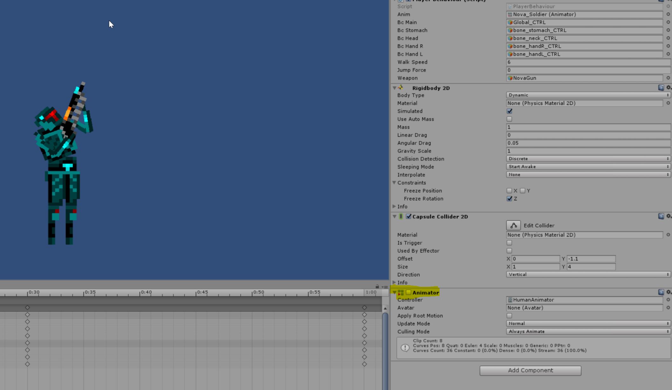
Task: Click the Add Component button
Action: pyautogui.click(x=530, y=370)
